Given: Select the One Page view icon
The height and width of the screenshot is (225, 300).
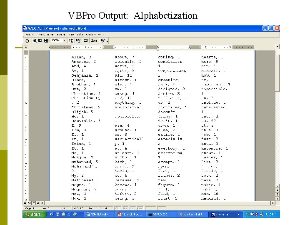Looking at the screenshot, I should point(40,40).
